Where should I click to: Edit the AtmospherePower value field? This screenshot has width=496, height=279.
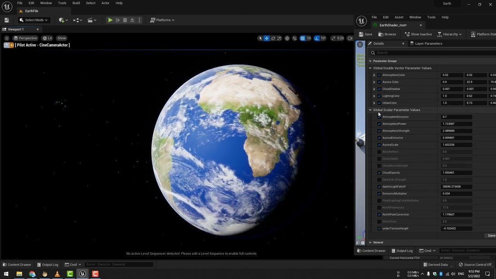pyautogui.click(x=456, y=124)
